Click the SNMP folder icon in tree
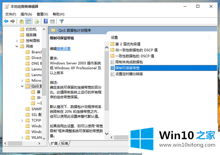The height and width of the screenshot is (155, 220). 28,109
